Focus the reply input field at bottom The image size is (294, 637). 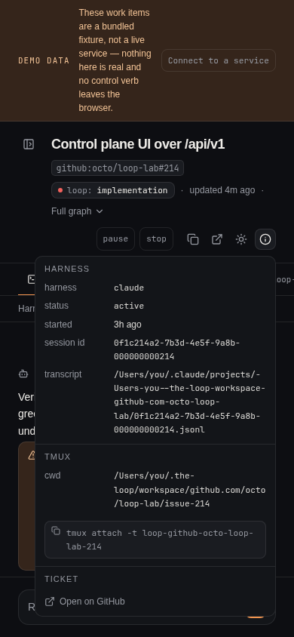[147, 607]
